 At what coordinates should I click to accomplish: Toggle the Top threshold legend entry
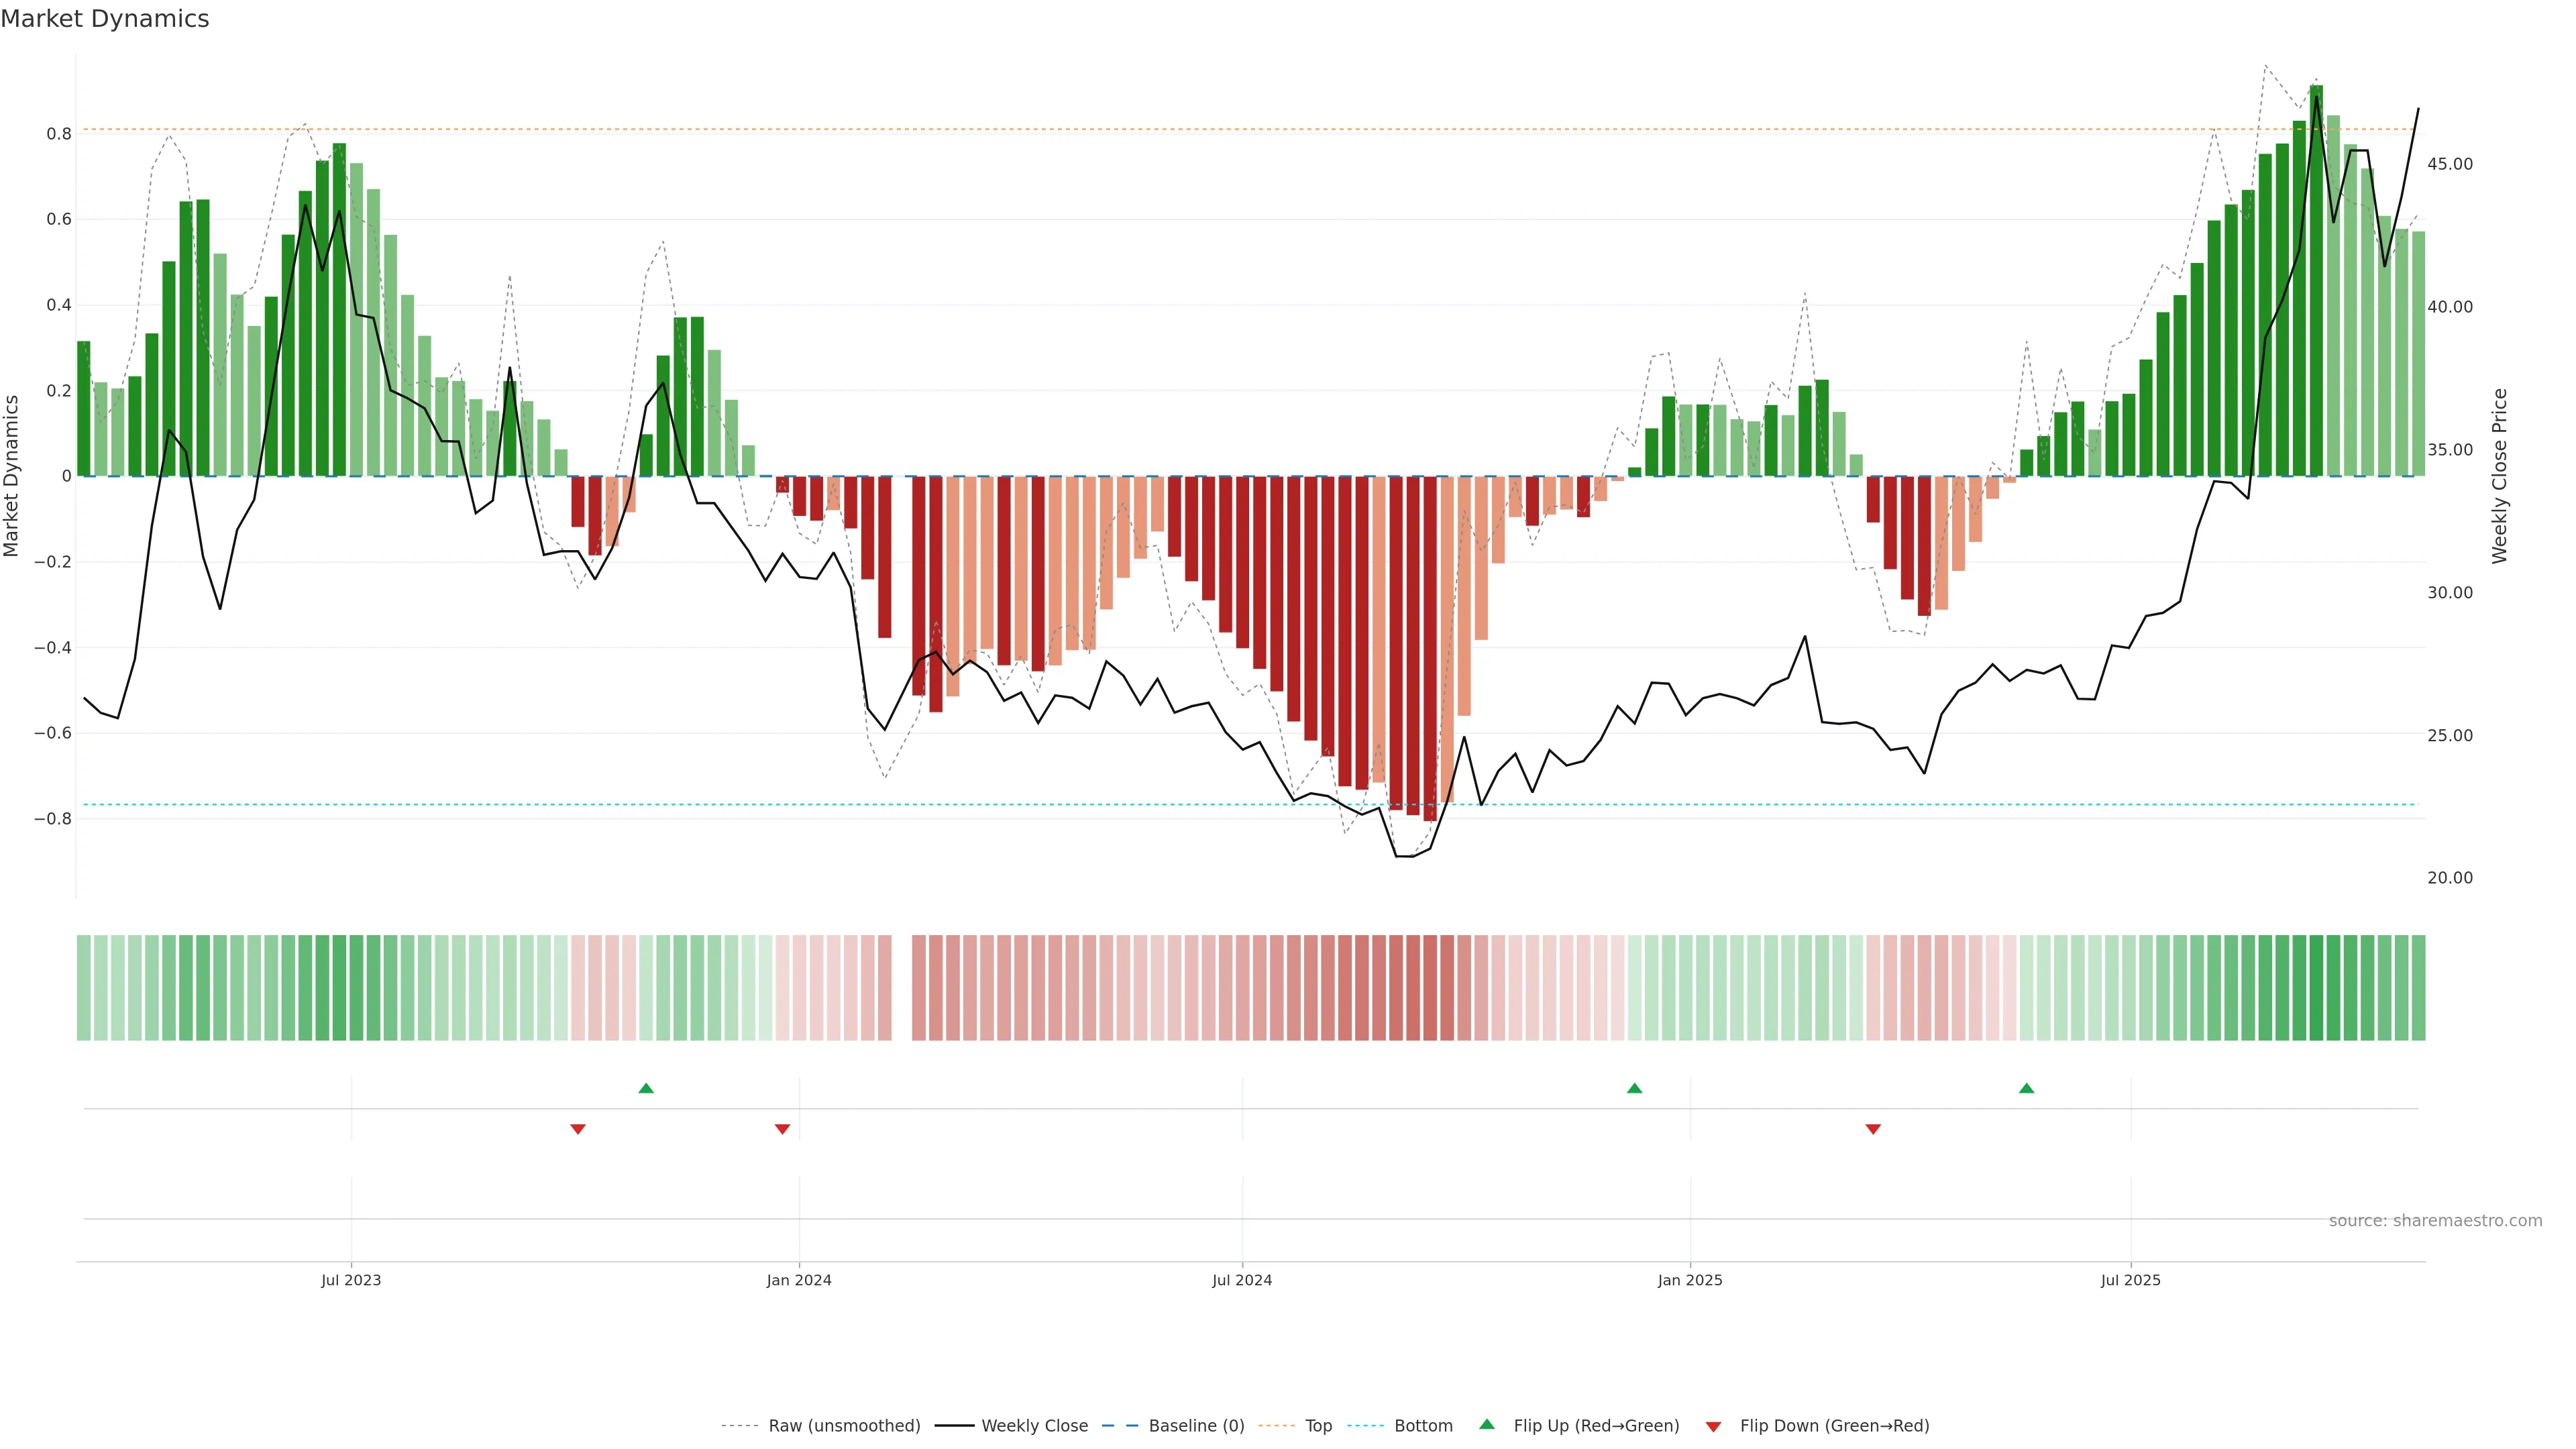[x=1318, y=1426]
